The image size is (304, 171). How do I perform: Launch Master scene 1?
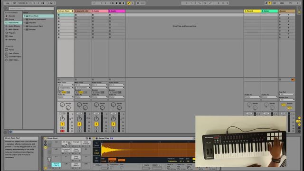[280, 15]
